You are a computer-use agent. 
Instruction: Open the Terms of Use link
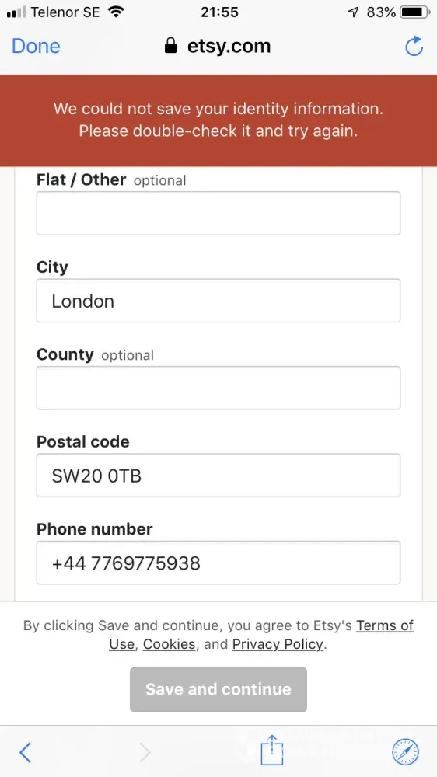click(261, 635)
